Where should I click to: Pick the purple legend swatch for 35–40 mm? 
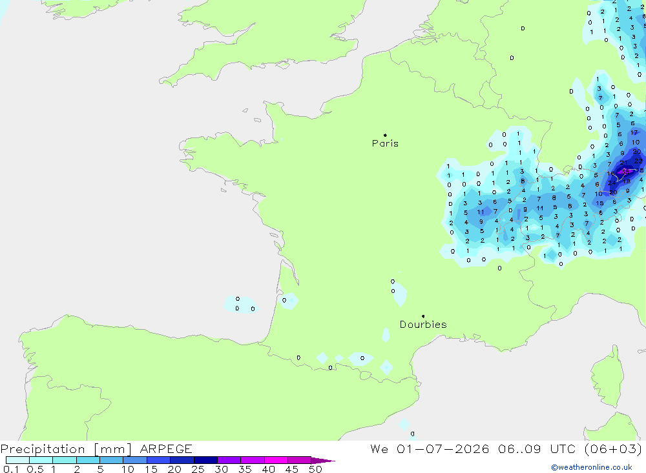click(253, 460)
